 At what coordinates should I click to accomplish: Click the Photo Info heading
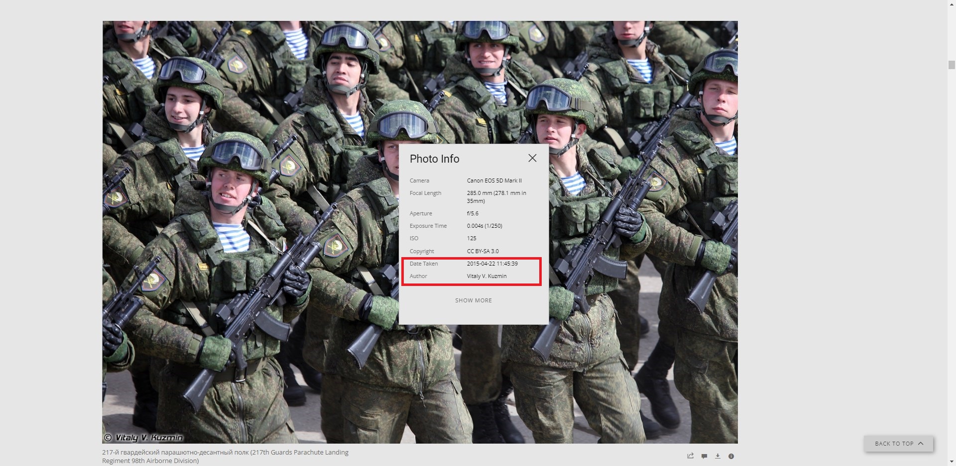click(x=434, y=159)
